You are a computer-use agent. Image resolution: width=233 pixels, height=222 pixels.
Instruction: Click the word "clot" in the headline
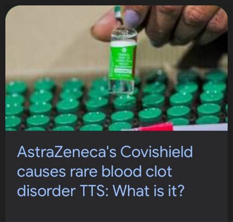point(159,171)
